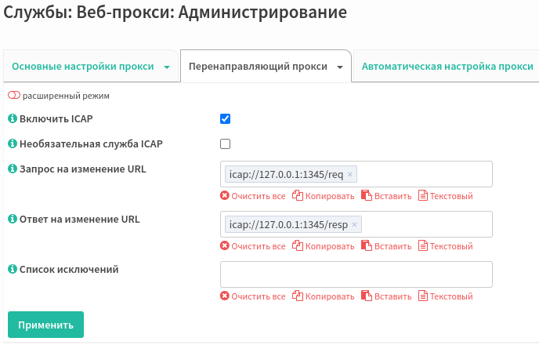Open the Основные настройки прокси tab
539x345 pixels.
(x=83, y=67)
